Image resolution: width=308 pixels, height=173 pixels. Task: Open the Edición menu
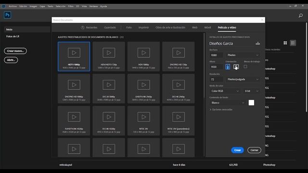(23, 6)
